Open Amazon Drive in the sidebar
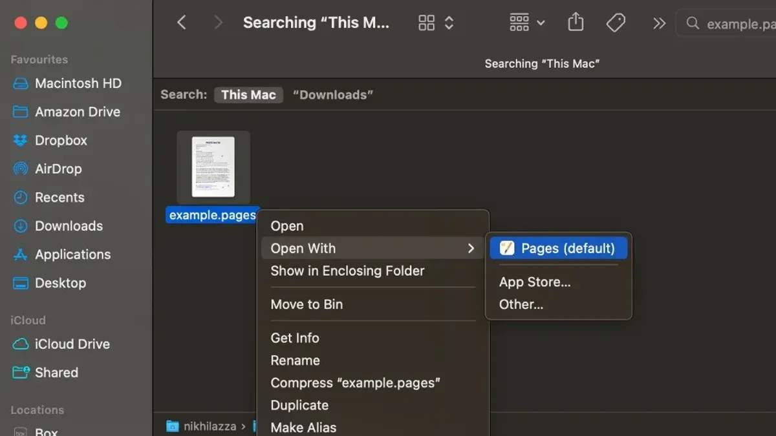The image size is (776, 436). (x=76, y=112)
